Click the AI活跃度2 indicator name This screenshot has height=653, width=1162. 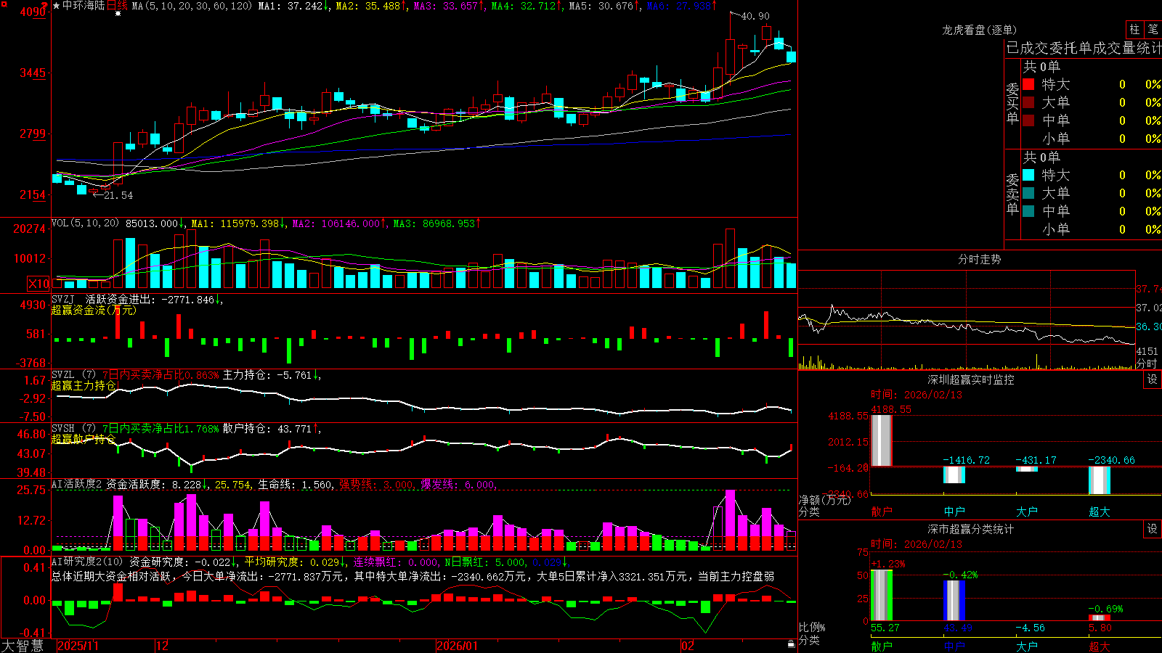[x=77, y=484]
